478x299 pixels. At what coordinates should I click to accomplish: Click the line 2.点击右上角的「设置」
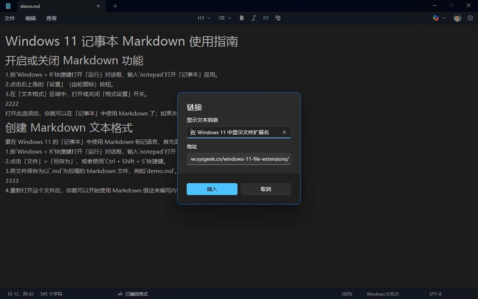point(60,84)
